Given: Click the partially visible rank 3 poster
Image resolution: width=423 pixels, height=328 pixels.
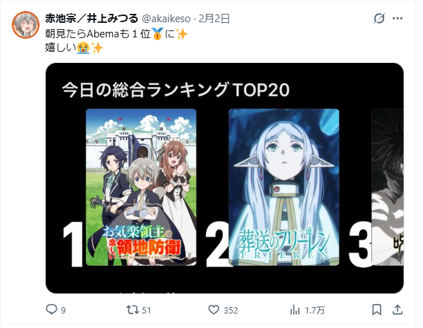Looking at the screenshot, I should (x=388, y=187).
